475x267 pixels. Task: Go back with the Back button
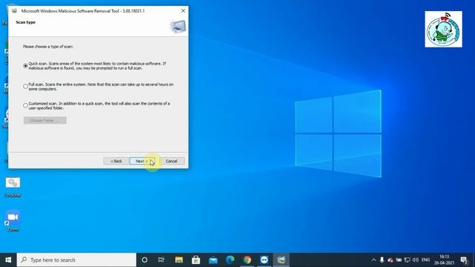pyautogui.click(x=117, y=161)
